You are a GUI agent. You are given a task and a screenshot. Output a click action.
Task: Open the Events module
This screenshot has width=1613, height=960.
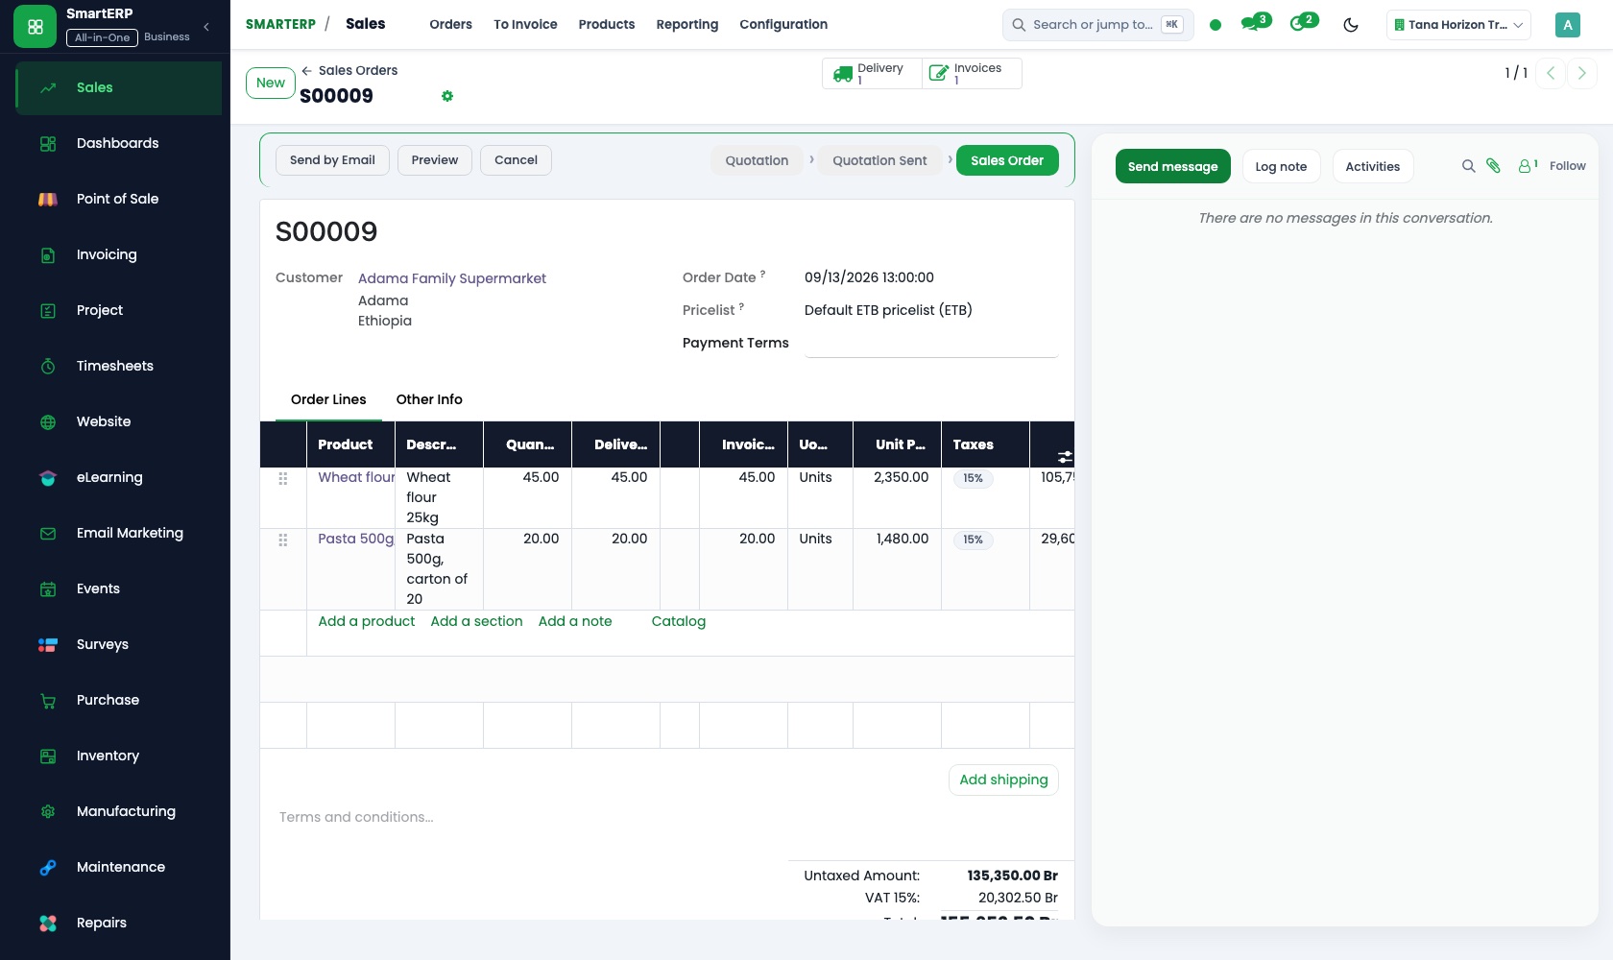[x=118, y=588]
